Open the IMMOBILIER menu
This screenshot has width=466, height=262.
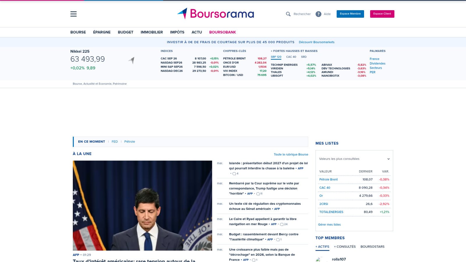152,32
